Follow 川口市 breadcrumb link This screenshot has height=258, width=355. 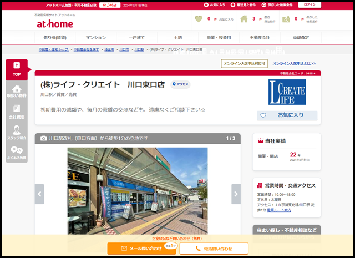(124, 49)
